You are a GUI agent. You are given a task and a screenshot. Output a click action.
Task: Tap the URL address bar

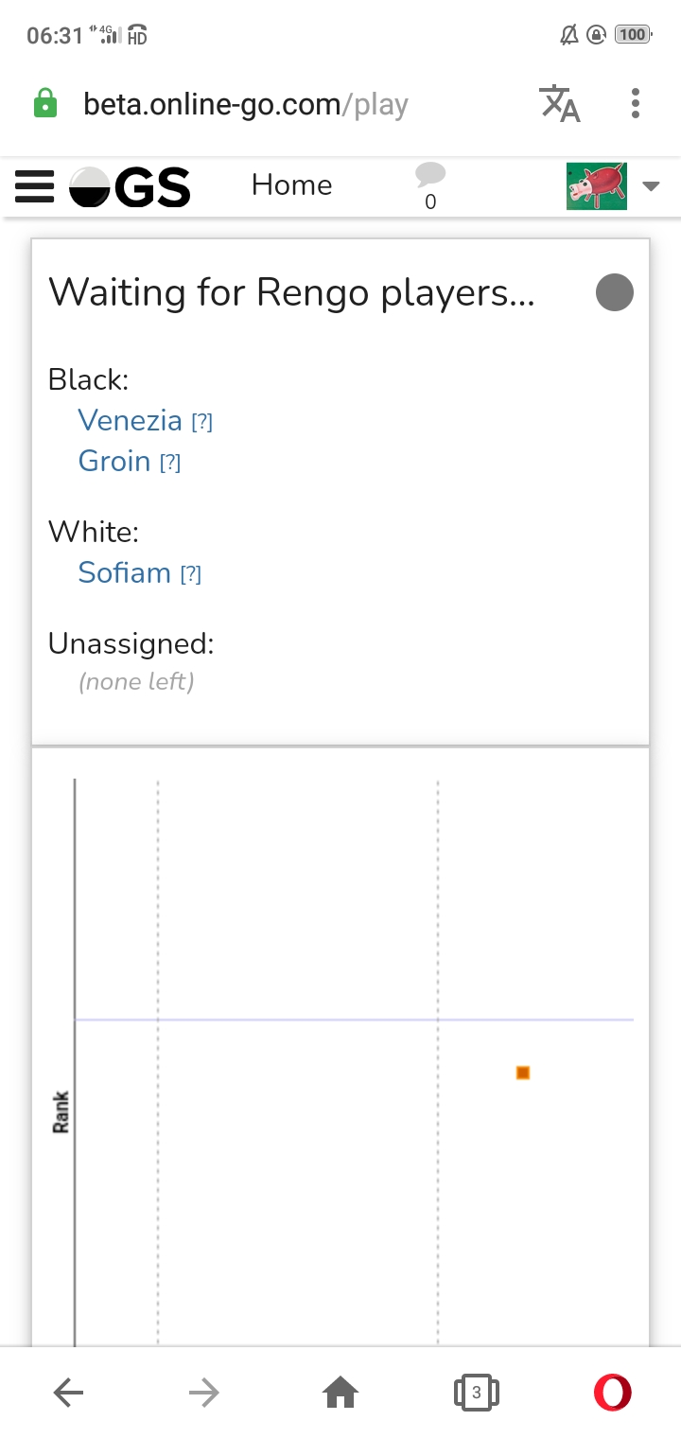click(x=246, y=104)
